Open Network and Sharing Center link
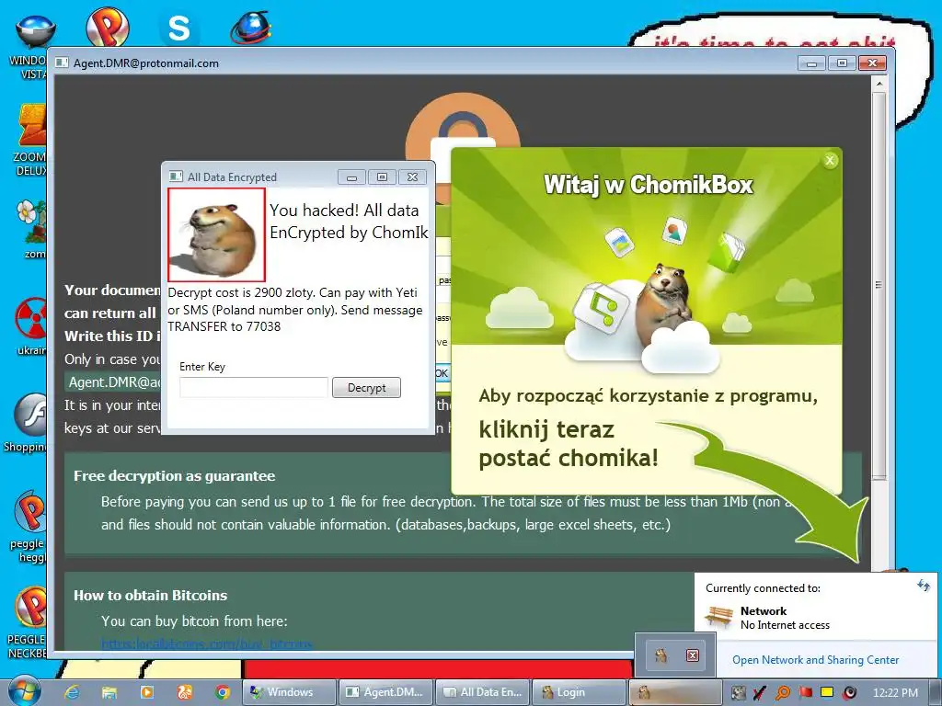This screenshot has width=942, height=706. [815, 660]
